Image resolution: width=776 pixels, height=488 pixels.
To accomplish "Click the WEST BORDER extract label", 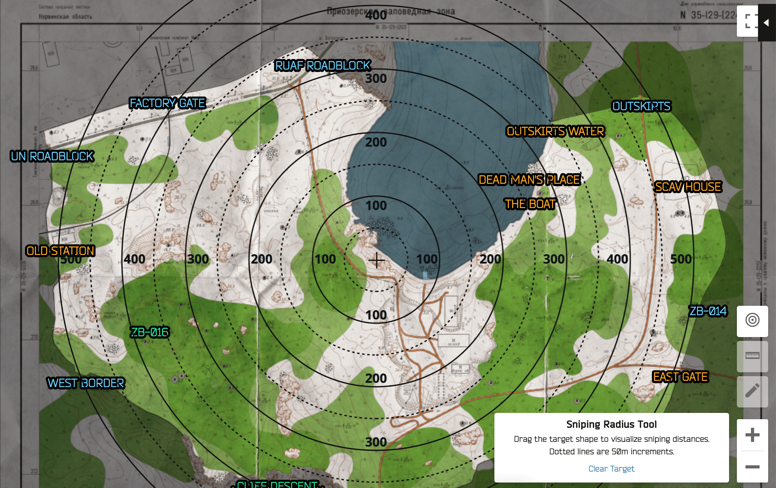I will [x=86, y=383].
